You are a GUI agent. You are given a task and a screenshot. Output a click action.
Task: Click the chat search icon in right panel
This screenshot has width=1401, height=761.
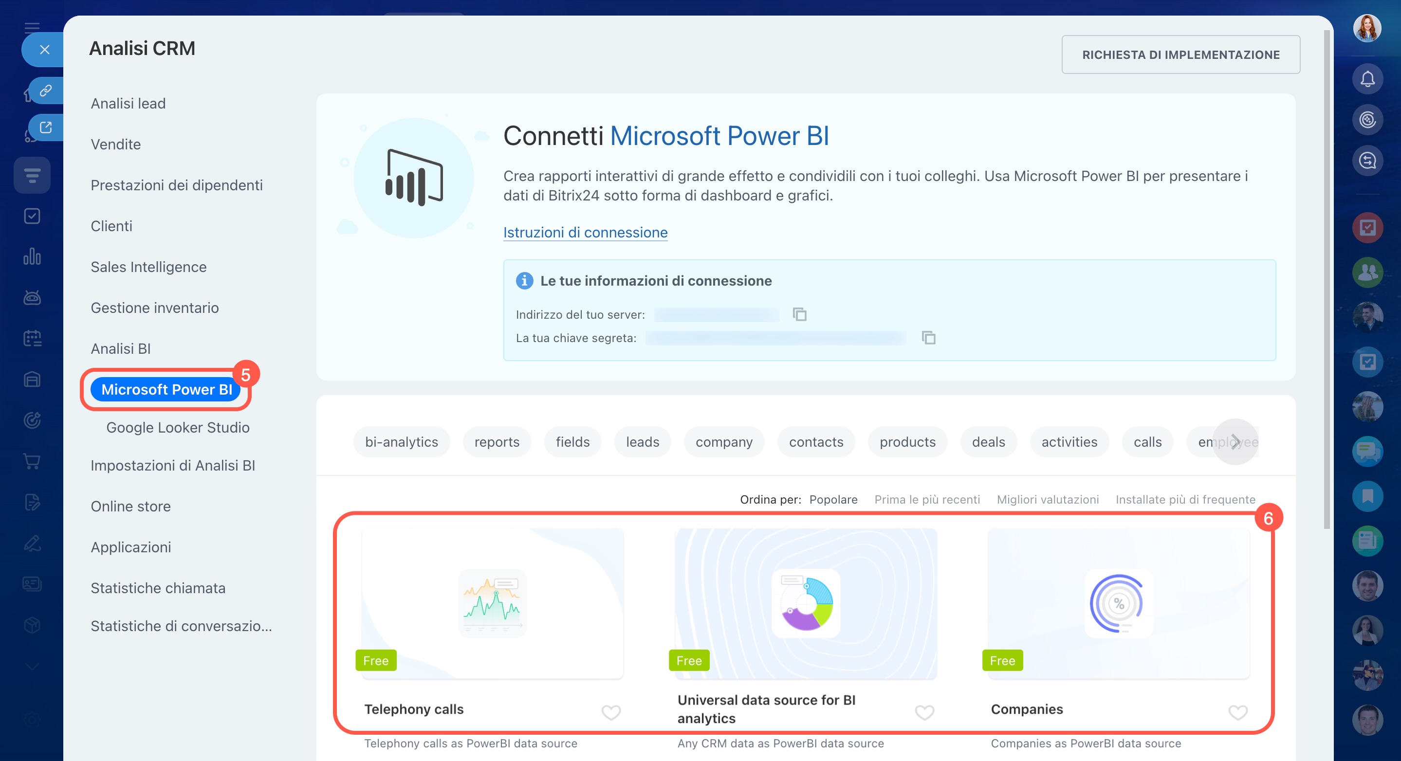pyautogui.click(x=1367, y=161)
